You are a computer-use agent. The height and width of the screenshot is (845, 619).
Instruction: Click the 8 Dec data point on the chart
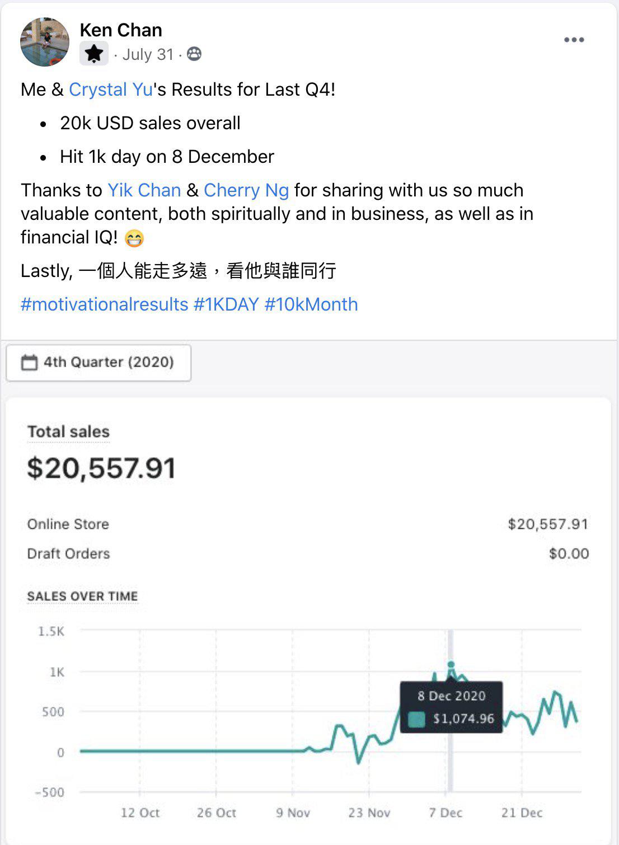pyautogui.click(x=451, y=665)
